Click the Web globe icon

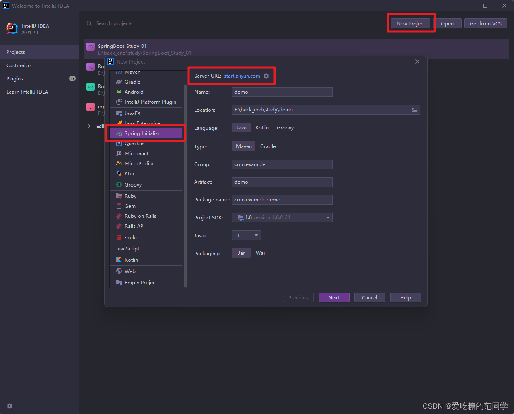(x=119, y=271)
